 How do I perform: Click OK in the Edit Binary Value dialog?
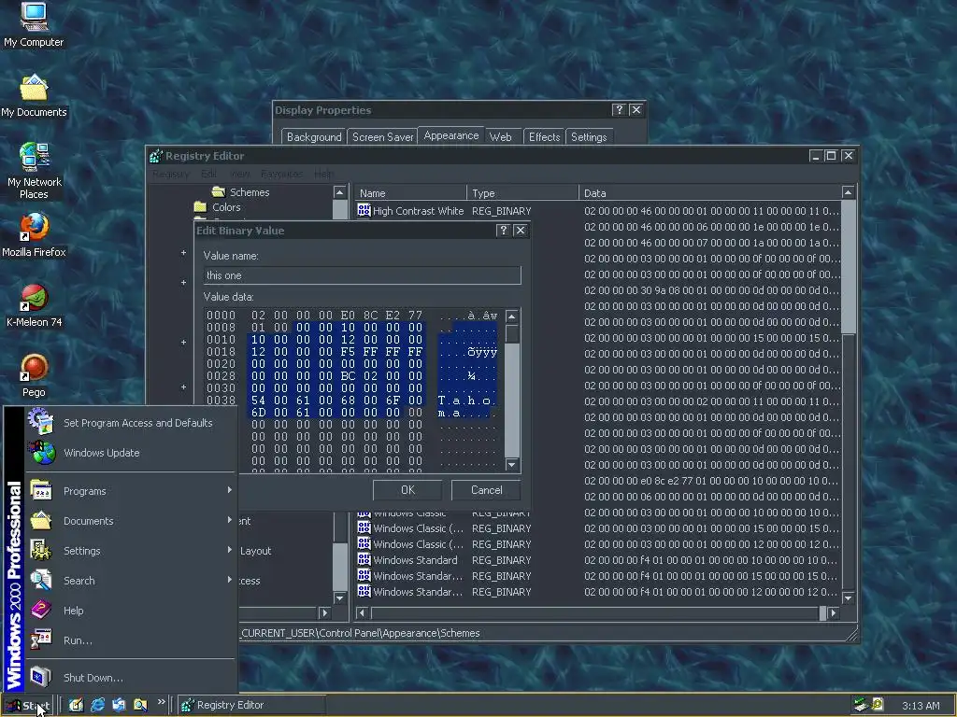click(407, 490)
